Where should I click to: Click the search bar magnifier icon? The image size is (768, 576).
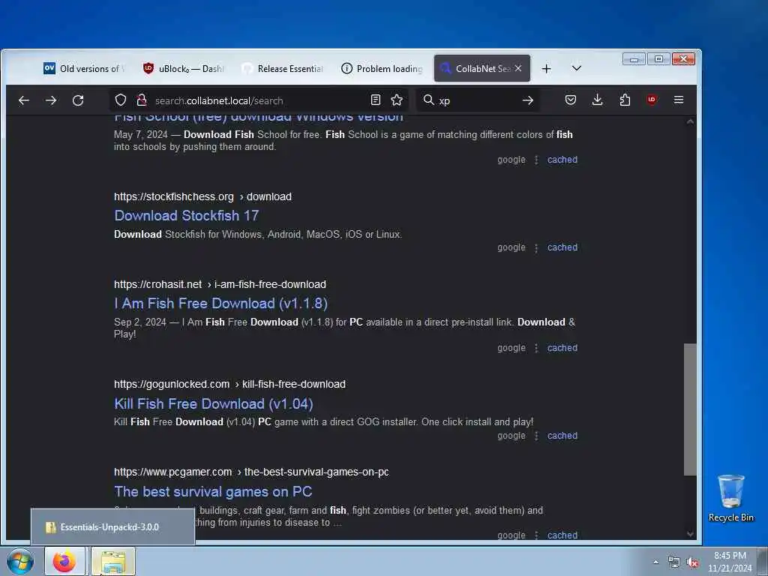(x=428, y=100)
